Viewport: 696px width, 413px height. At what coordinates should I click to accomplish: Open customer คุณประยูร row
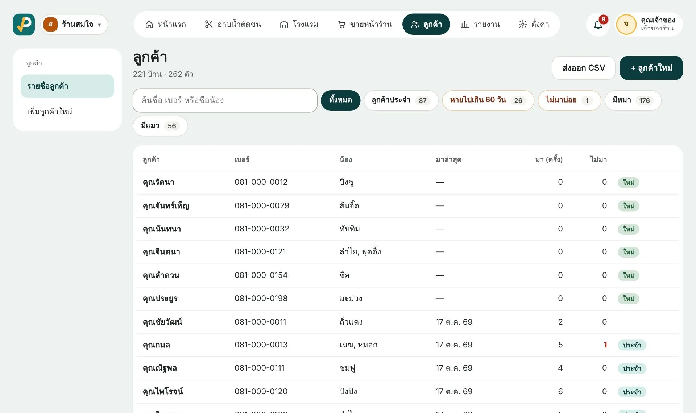coord(407,299)
